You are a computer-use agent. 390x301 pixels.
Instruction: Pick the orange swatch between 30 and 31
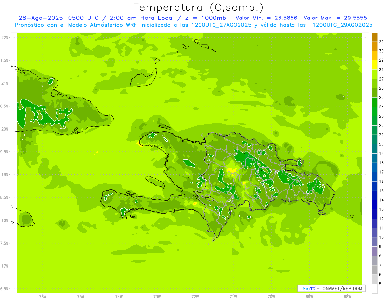coord(375,46)
